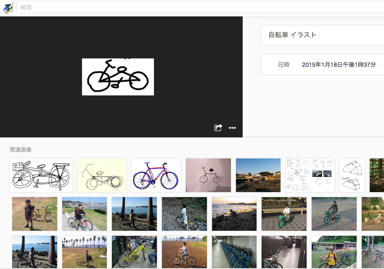Open photo of boy with red bicycle near coast
384x269 pixels.
coord(85,214)
